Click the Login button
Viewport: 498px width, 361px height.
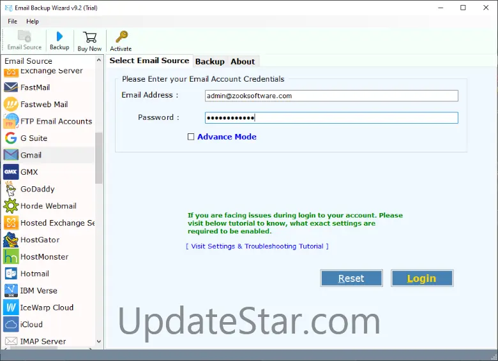coord(422,278)
